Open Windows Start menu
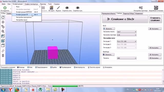The image size is (164, 92). (x=3, y=90)
